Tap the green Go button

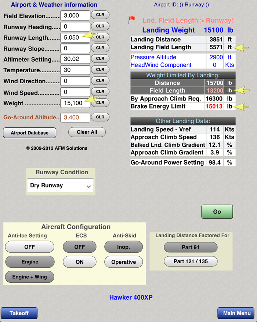(x=217, y=212)
